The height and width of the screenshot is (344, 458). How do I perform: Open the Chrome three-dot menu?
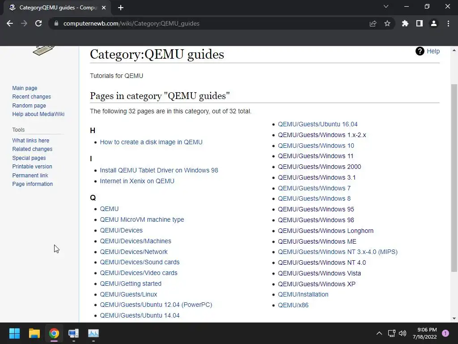pos(448,23)
